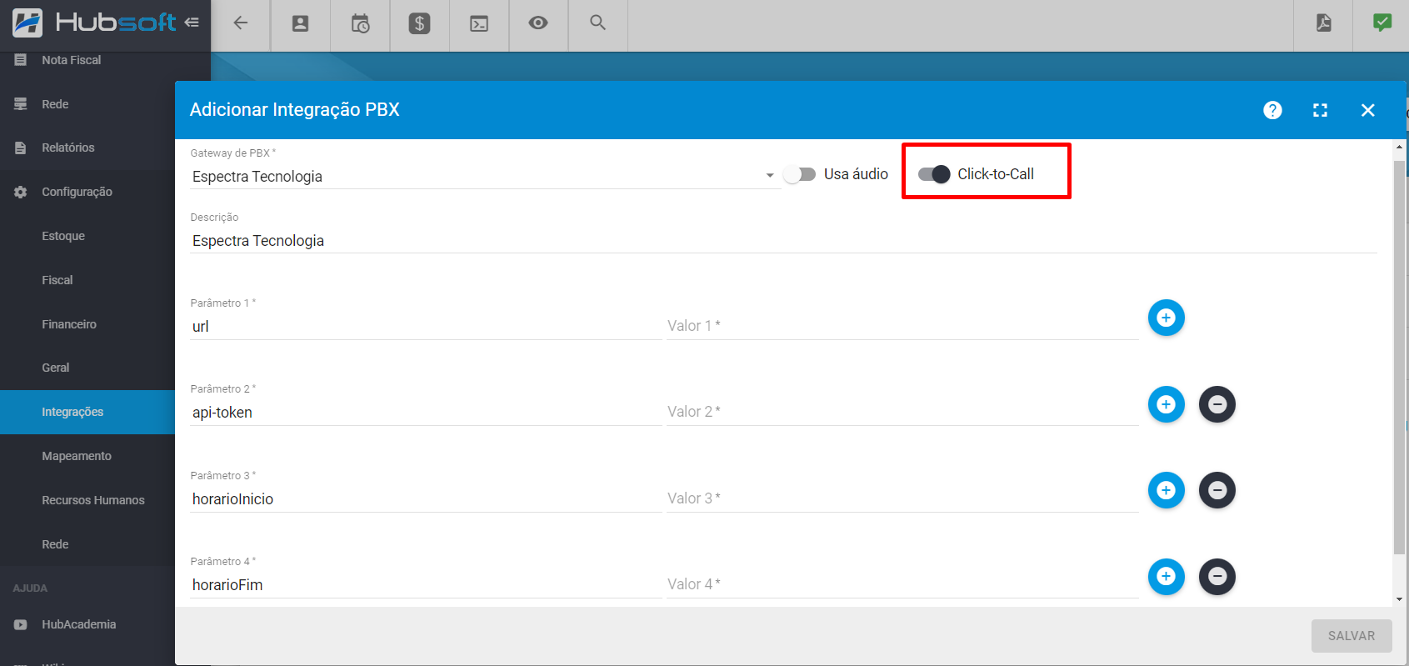Edit the Parâmetro 4 horarioFim field
This screenshot has width=1409, height=666.
(426, 585)
